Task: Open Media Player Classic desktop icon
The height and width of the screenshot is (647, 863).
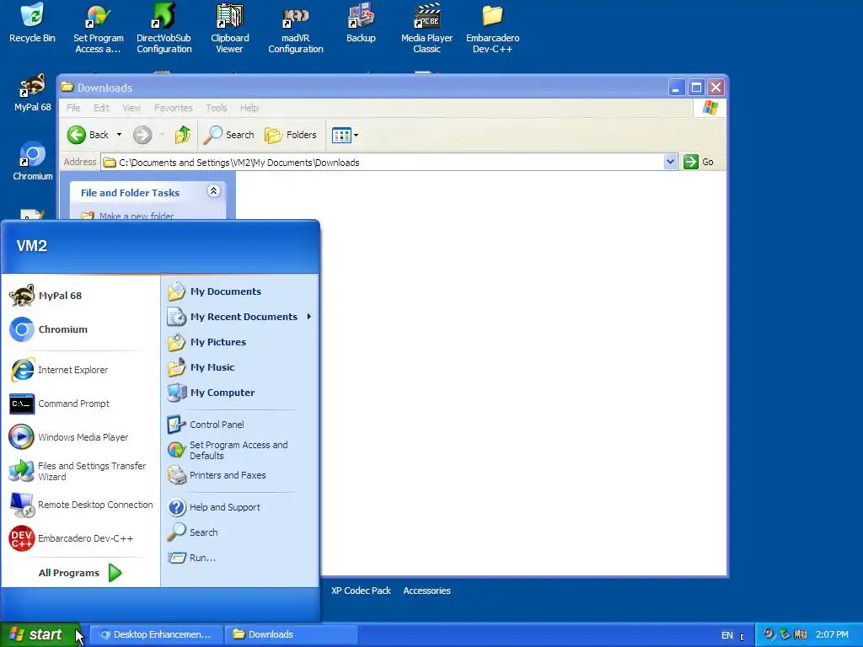Action: tap(426, 29)
